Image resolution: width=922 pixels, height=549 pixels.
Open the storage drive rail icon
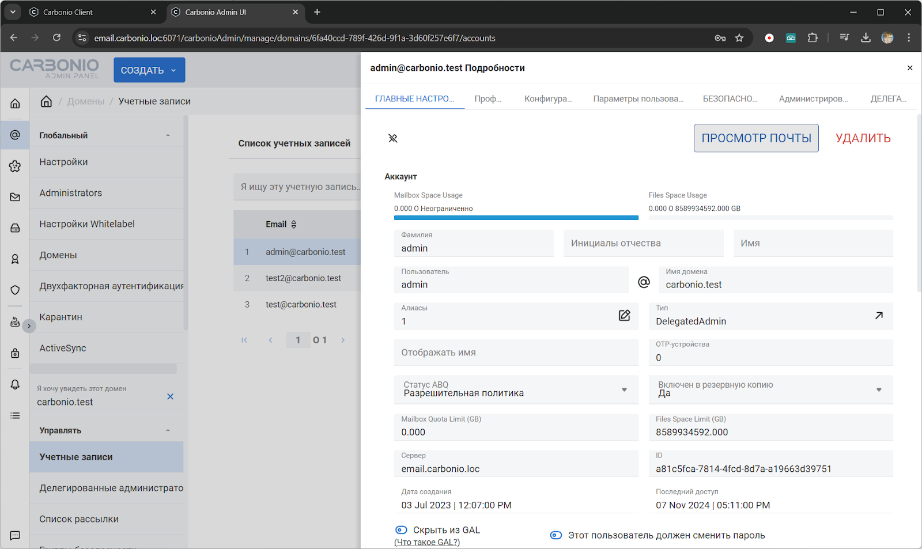click(15, 228)
